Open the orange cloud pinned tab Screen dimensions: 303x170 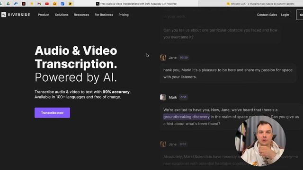tap(55, 4)
